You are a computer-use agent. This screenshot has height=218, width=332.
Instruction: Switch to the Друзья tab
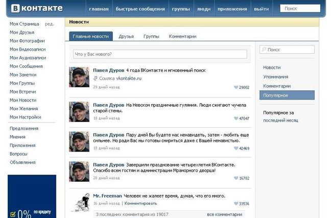(126, 36)
